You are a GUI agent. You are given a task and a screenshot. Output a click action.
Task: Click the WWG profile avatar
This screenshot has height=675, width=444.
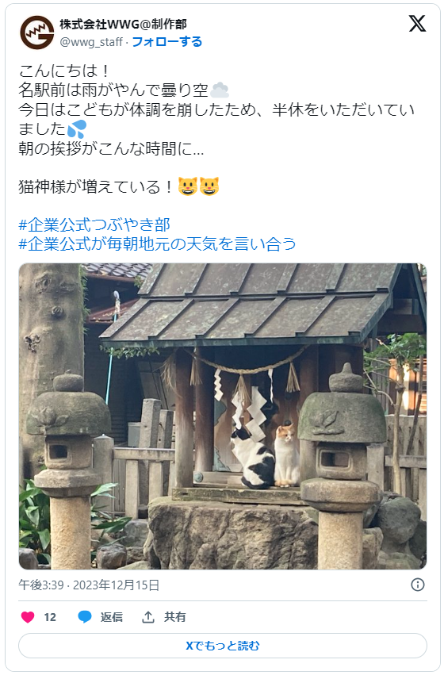(37, 33)
